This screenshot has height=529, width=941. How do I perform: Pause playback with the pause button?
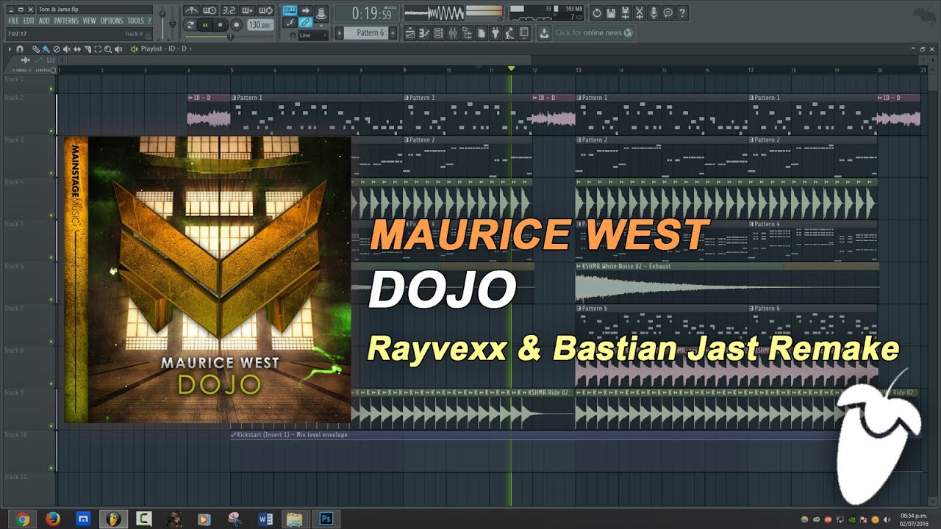(x=205, y=25)
